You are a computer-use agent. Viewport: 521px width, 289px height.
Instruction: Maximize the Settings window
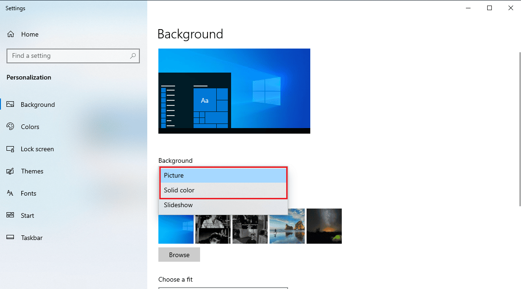490,8
